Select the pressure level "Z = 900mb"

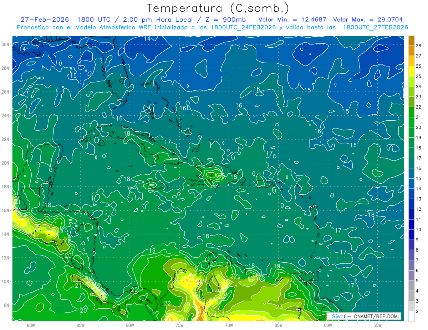coord(226,20)
